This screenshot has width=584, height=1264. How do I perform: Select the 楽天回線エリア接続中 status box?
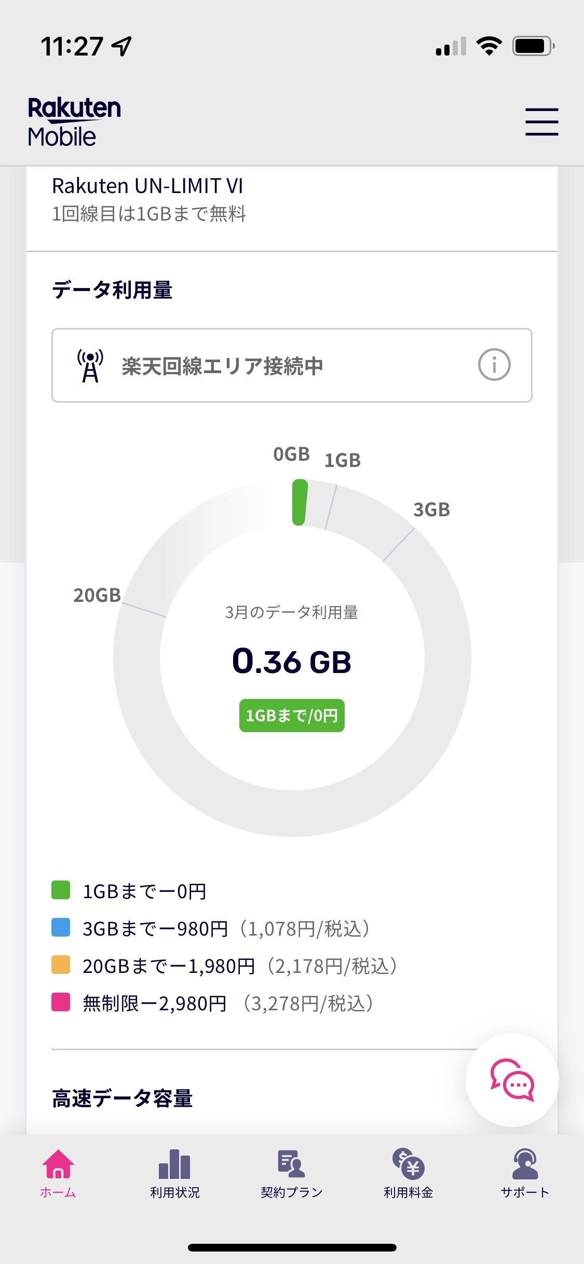(x=292, y=365)
